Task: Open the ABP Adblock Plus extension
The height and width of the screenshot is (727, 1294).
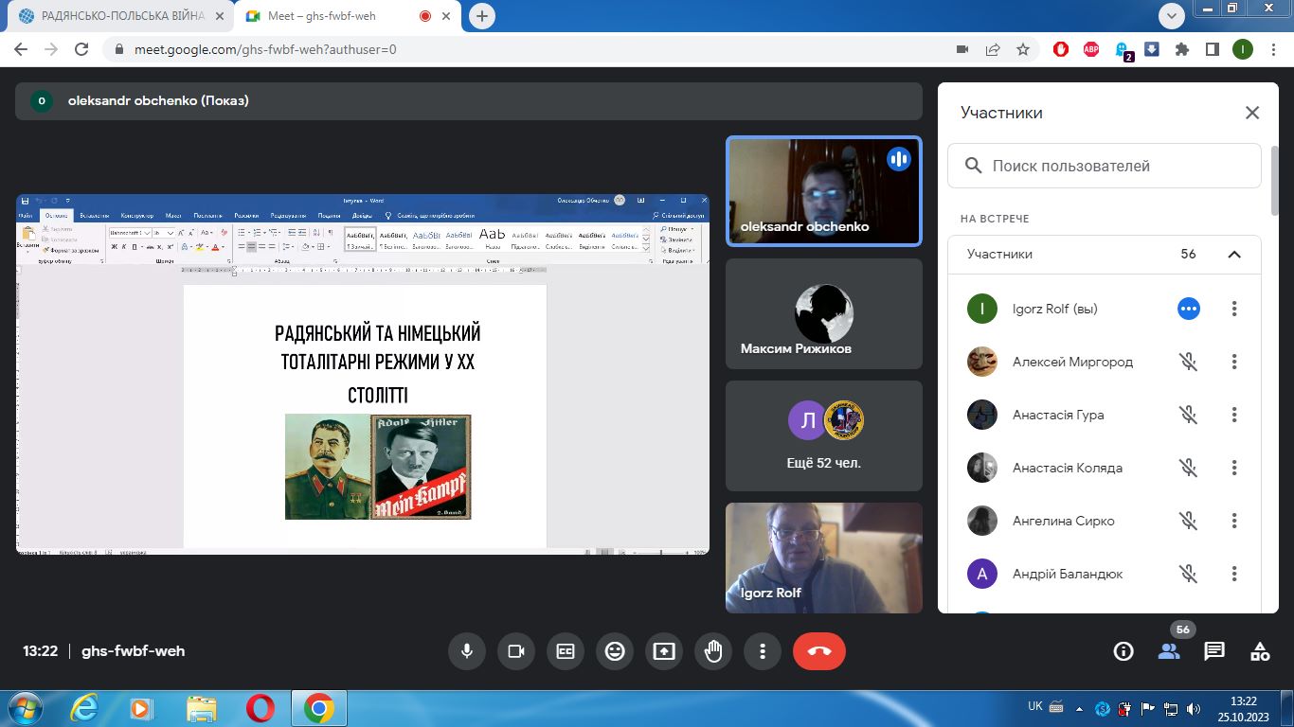Action: (1091, 49)
